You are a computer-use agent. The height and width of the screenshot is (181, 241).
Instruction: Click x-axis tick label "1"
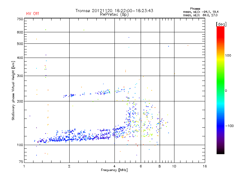point(24,166)
